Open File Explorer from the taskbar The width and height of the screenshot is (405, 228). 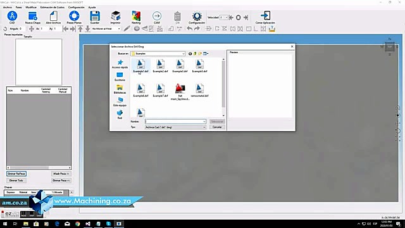point(26,224)
